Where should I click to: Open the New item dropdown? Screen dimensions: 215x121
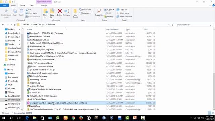[x=85, y=10]
